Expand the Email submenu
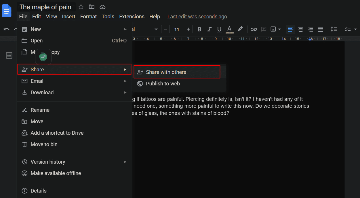 75,81
